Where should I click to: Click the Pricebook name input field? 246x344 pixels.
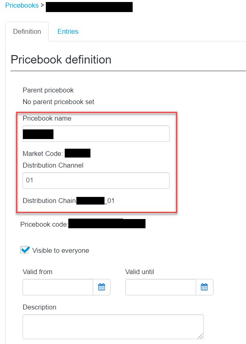click(96, 133)
